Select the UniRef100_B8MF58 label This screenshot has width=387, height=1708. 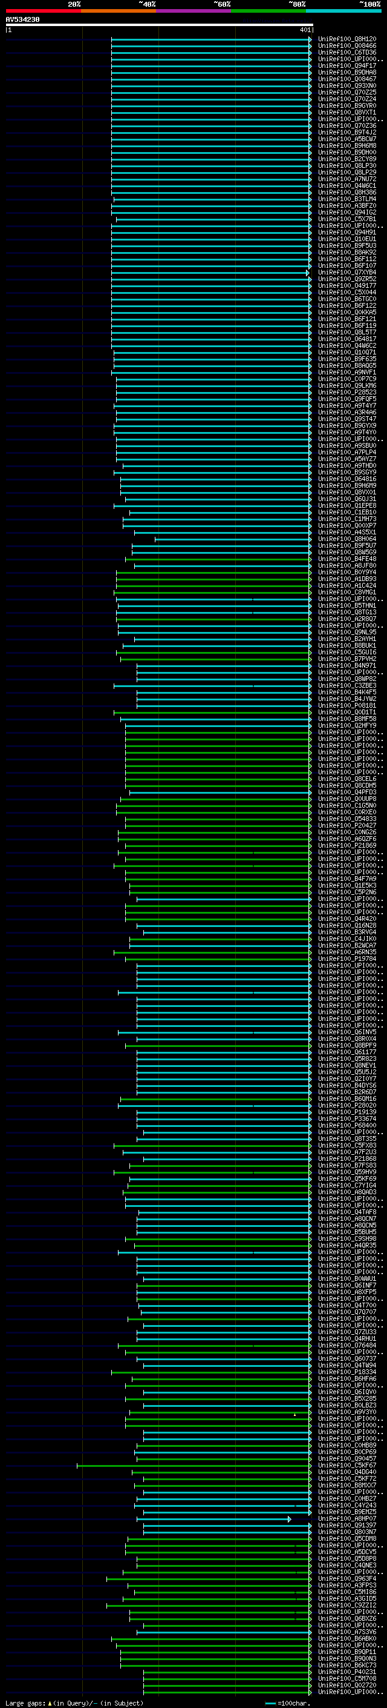point(346,719)
